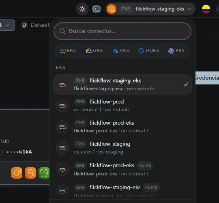Open the flickflow-staging-eks context dropdown chevron
The height and width of the screenshot is (203, 219).
click(x=189, y=9)
